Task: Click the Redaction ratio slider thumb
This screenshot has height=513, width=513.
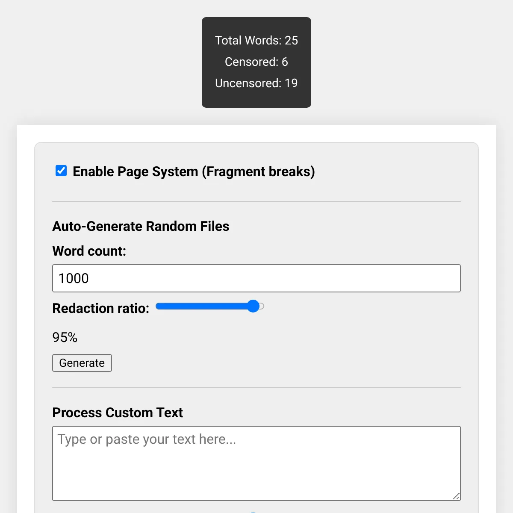Action: click(253, 306)
